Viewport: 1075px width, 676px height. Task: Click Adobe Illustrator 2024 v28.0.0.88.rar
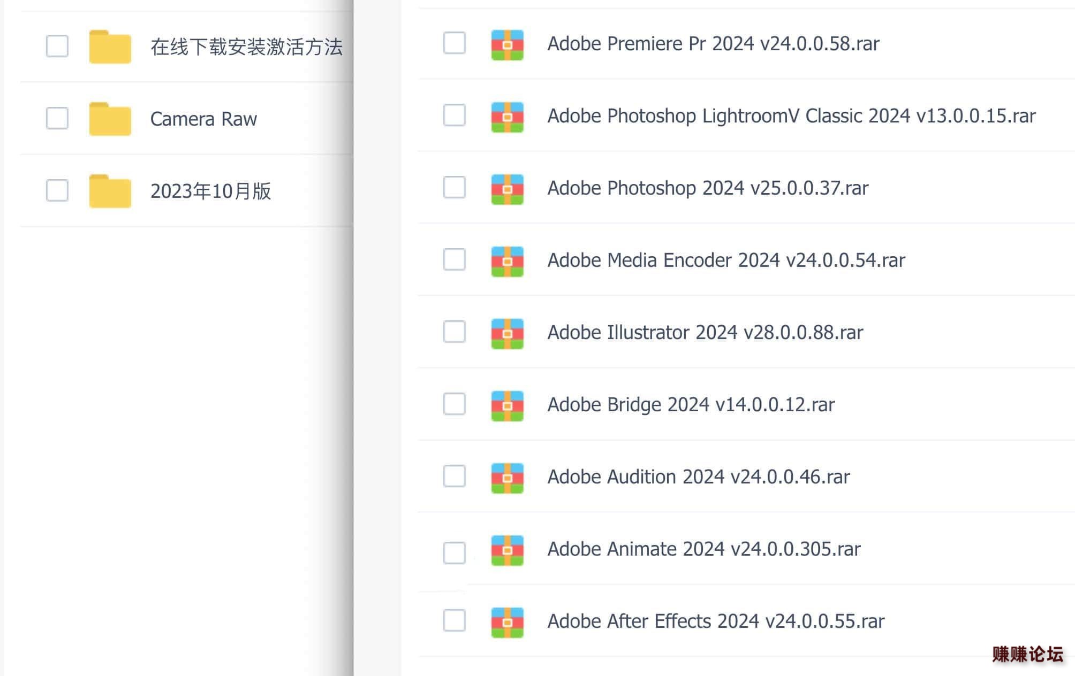pos(705,332)
